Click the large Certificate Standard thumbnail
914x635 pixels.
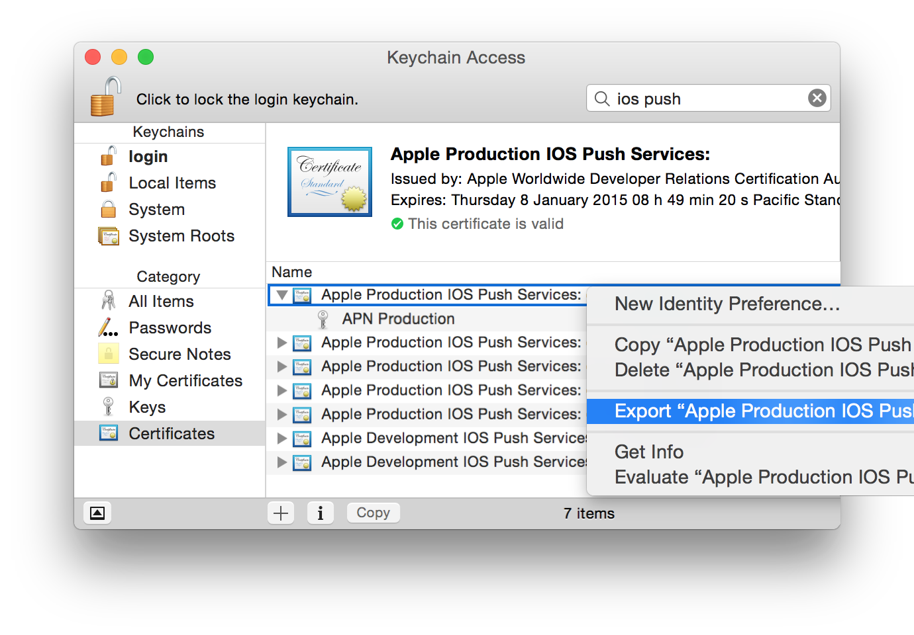(330, 182)
